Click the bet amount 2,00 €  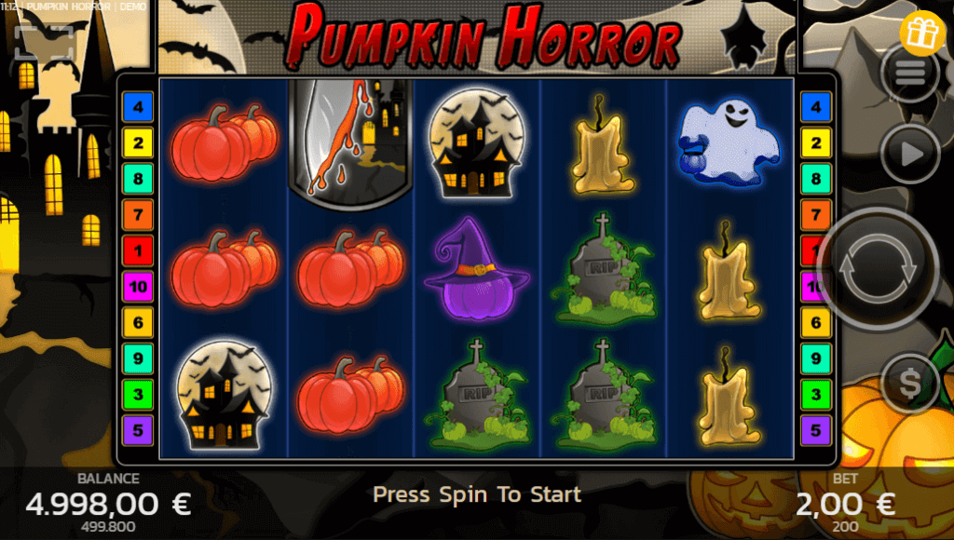click(x=845, y=504)
